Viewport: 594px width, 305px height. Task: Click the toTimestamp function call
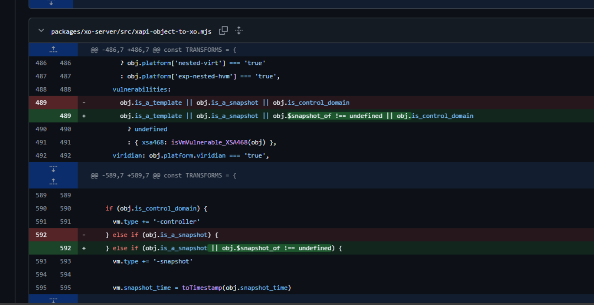click(202, 287)
